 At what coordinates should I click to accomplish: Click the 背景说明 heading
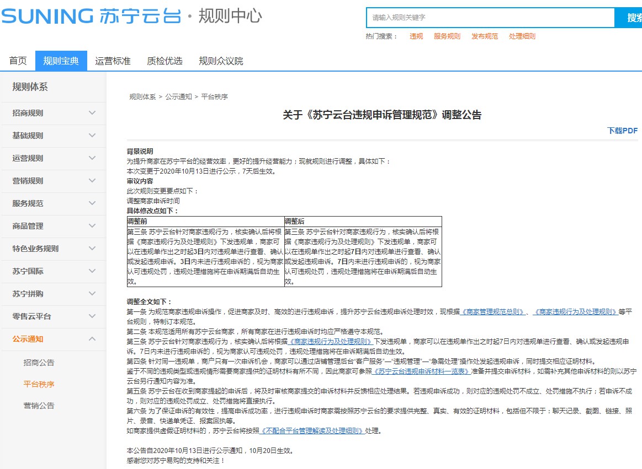140,152
